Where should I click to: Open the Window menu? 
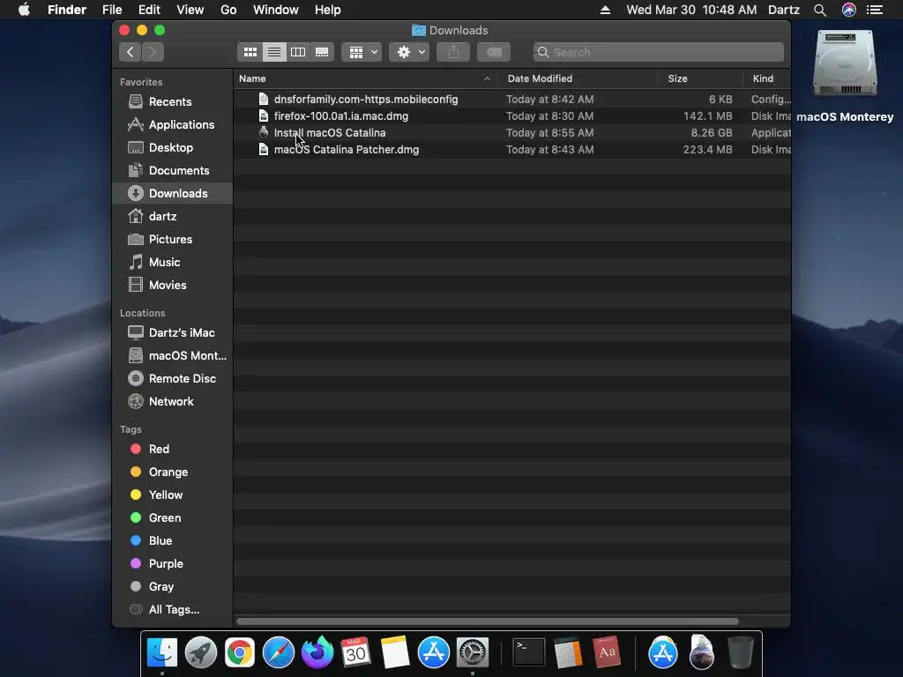pyautogui.click(x=276, y=10)
